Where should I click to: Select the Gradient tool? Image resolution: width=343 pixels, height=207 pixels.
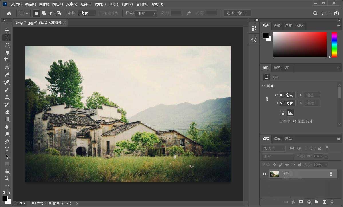coord(7,119)
